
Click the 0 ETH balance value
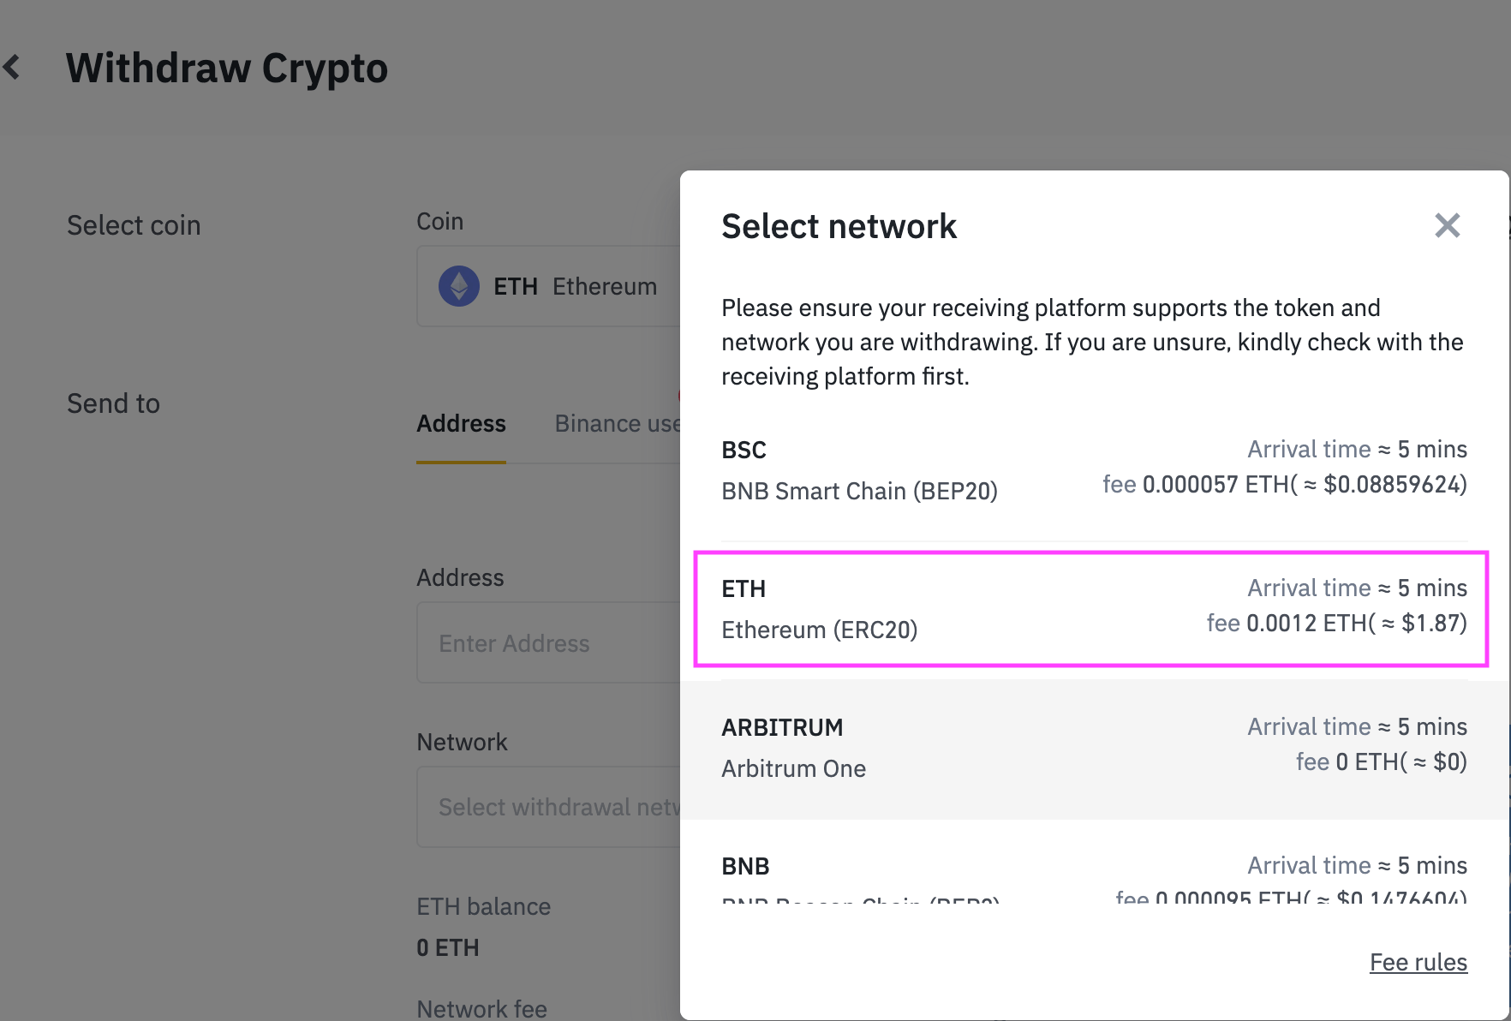point(448,947)
